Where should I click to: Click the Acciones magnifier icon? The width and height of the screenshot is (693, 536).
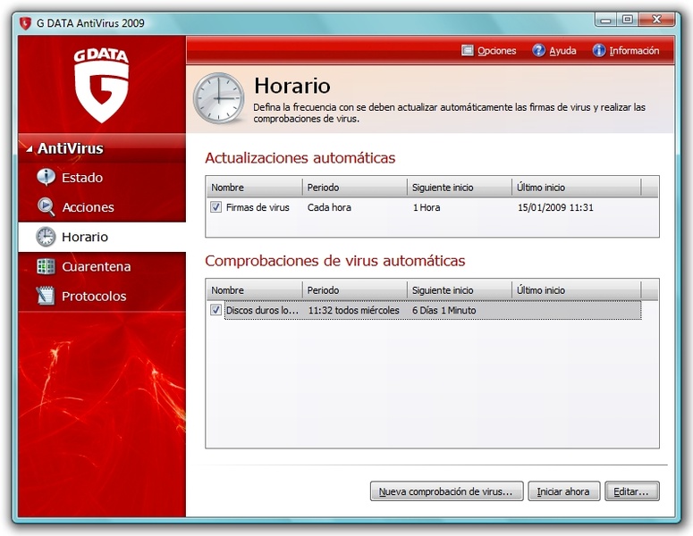tap(46, 206)
